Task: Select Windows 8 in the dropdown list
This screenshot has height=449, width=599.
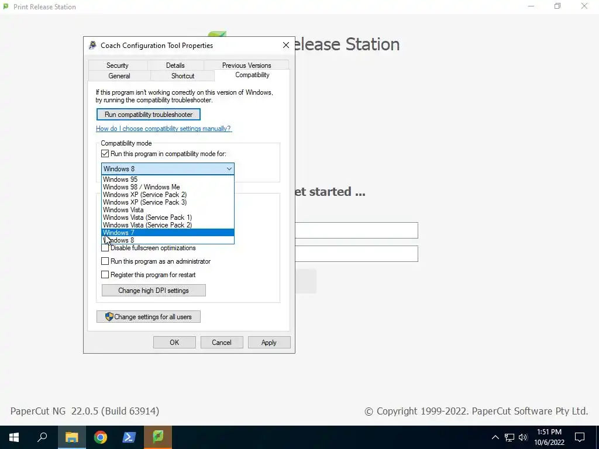Action: coord(168,240)
